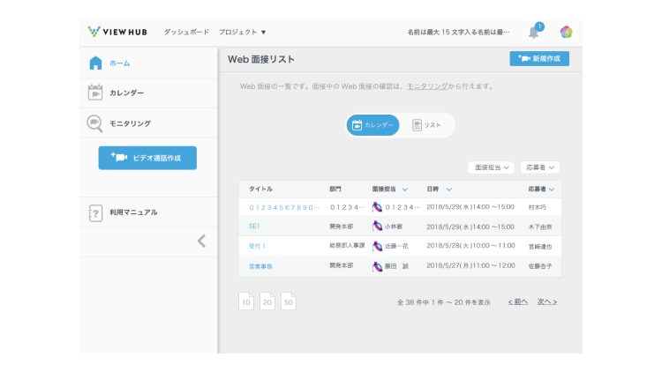Screen dimensions: 662x372
Task: Click the colorful user avatar icon
Action: tap(566, 33)
